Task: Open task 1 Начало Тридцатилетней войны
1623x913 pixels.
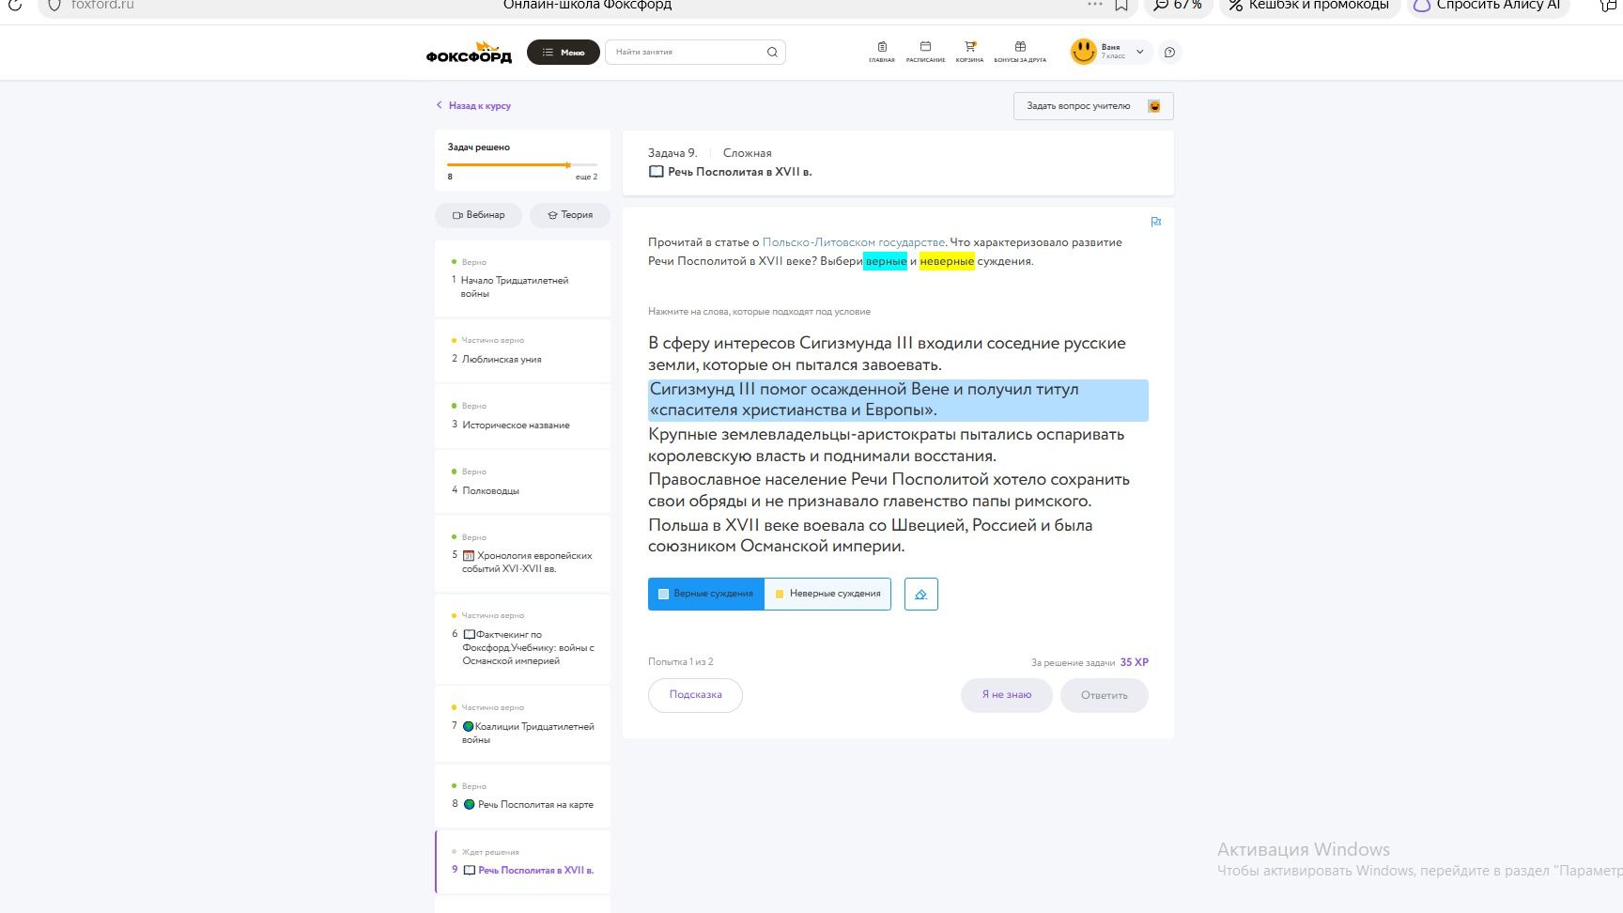Action: click(x=522, y=280)
